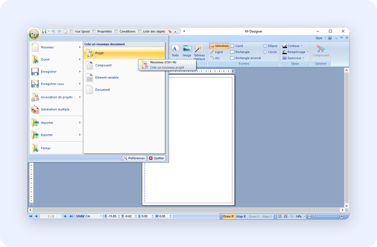Screen dimensions: 377x247
Task: Select Enregistrer sous menu item
Action: tap(56, 84)
